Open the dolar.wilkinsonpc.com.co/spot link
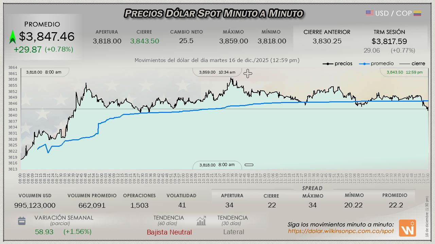435x244 pixels. click(x=341, y=231)
